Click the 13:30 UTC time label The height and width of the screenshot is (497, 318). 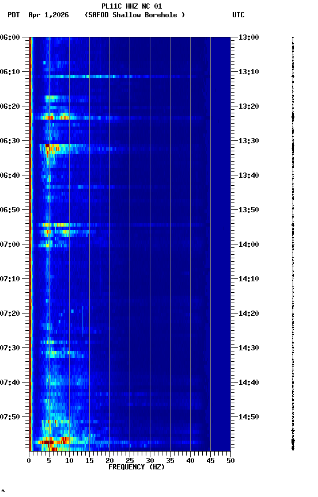pyautogui.click(x=249, y=141)
